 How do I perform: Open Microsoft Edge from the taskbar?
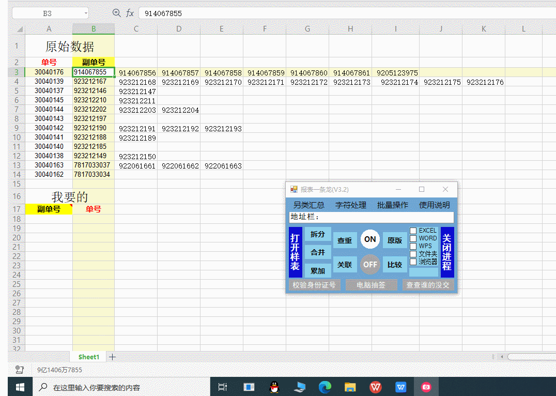coord(325,387)
